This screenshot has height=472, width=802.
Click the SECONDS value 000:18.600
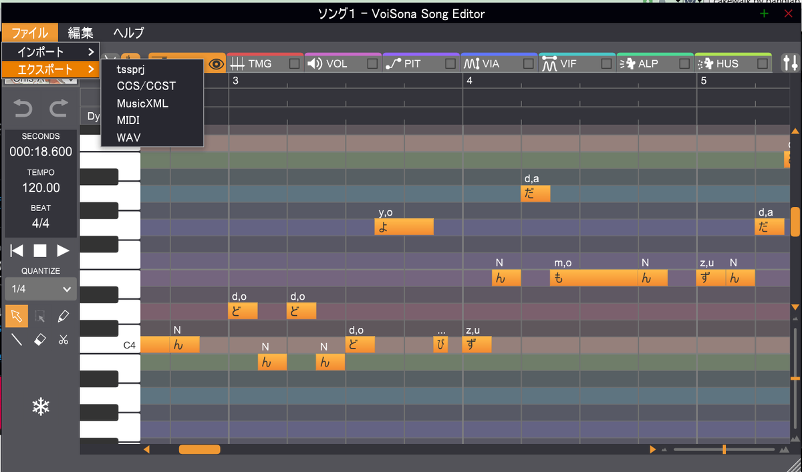tap(41, 152)
